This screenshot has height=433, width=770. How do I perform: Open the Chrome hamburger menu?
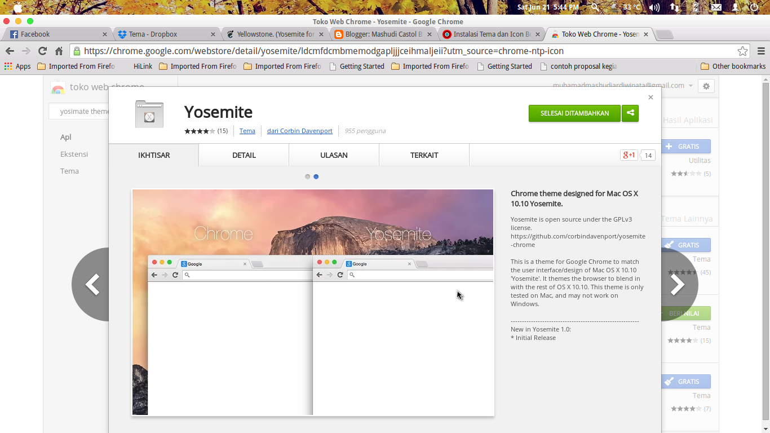761,51
